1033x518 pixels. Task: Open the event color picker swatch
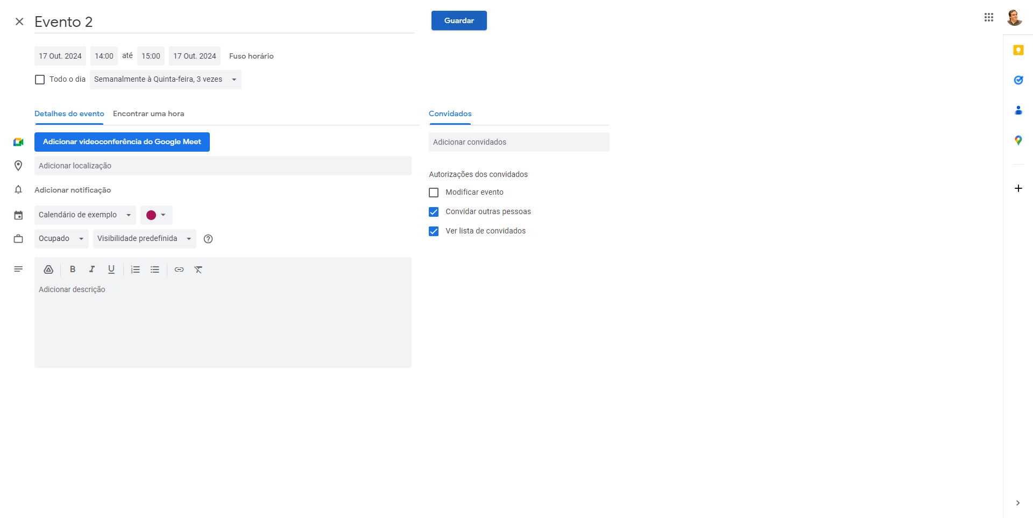click(x=157, y=215)
